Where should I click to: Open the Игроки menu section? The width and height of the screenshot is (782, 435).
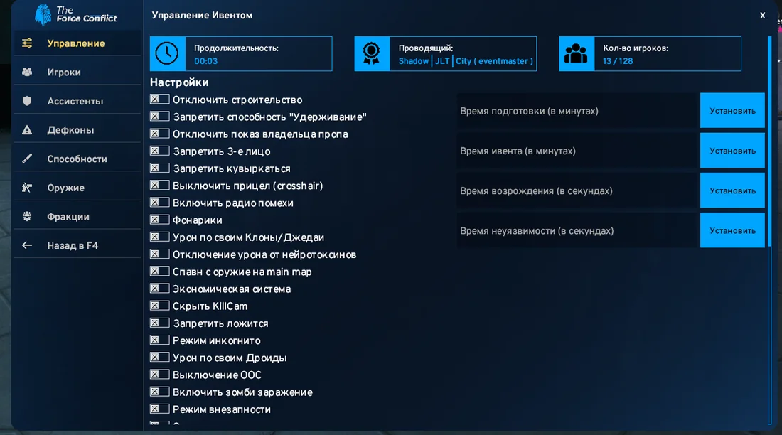(77, 72)
